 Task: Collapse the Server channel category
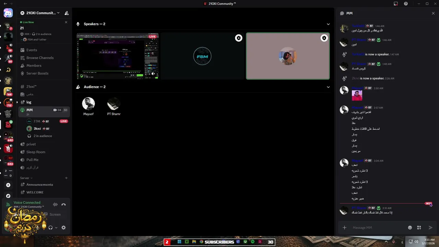tap(26, 178)
